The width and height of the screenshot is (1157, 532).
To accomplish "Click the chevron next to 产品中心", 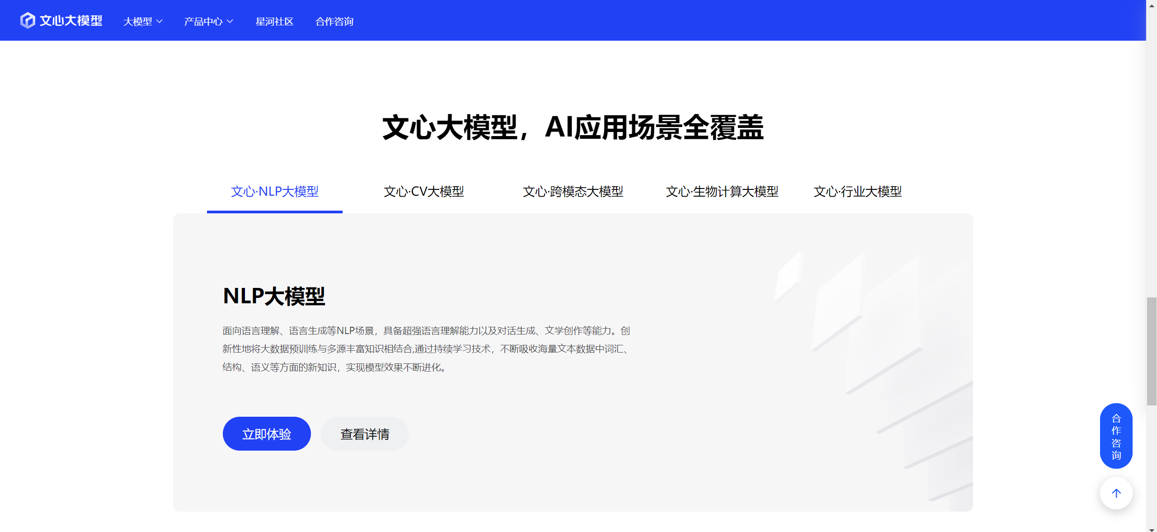I will pyautogui.click(x=230, y=21).
